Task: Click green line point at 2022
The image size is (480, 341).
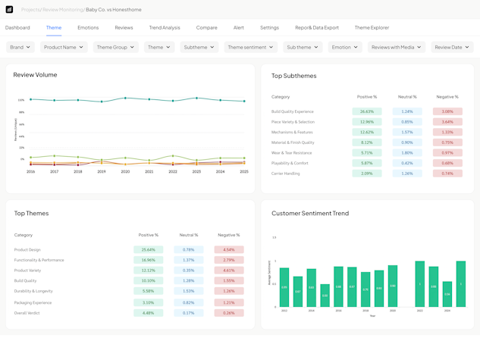Action: [173, 155]
